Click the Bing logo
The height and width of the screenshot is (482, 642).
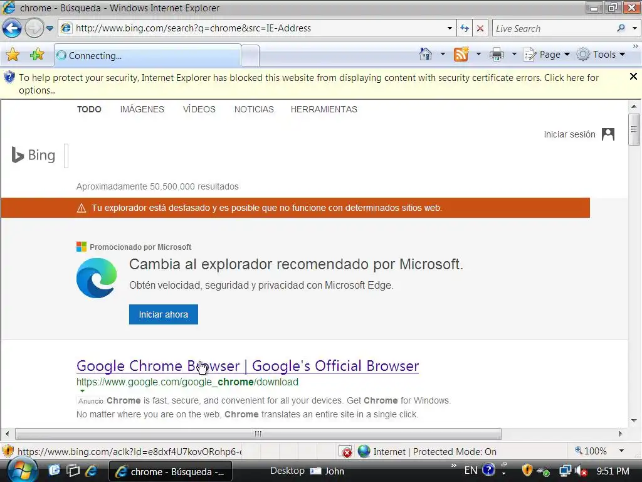click(x=34, y=156)
